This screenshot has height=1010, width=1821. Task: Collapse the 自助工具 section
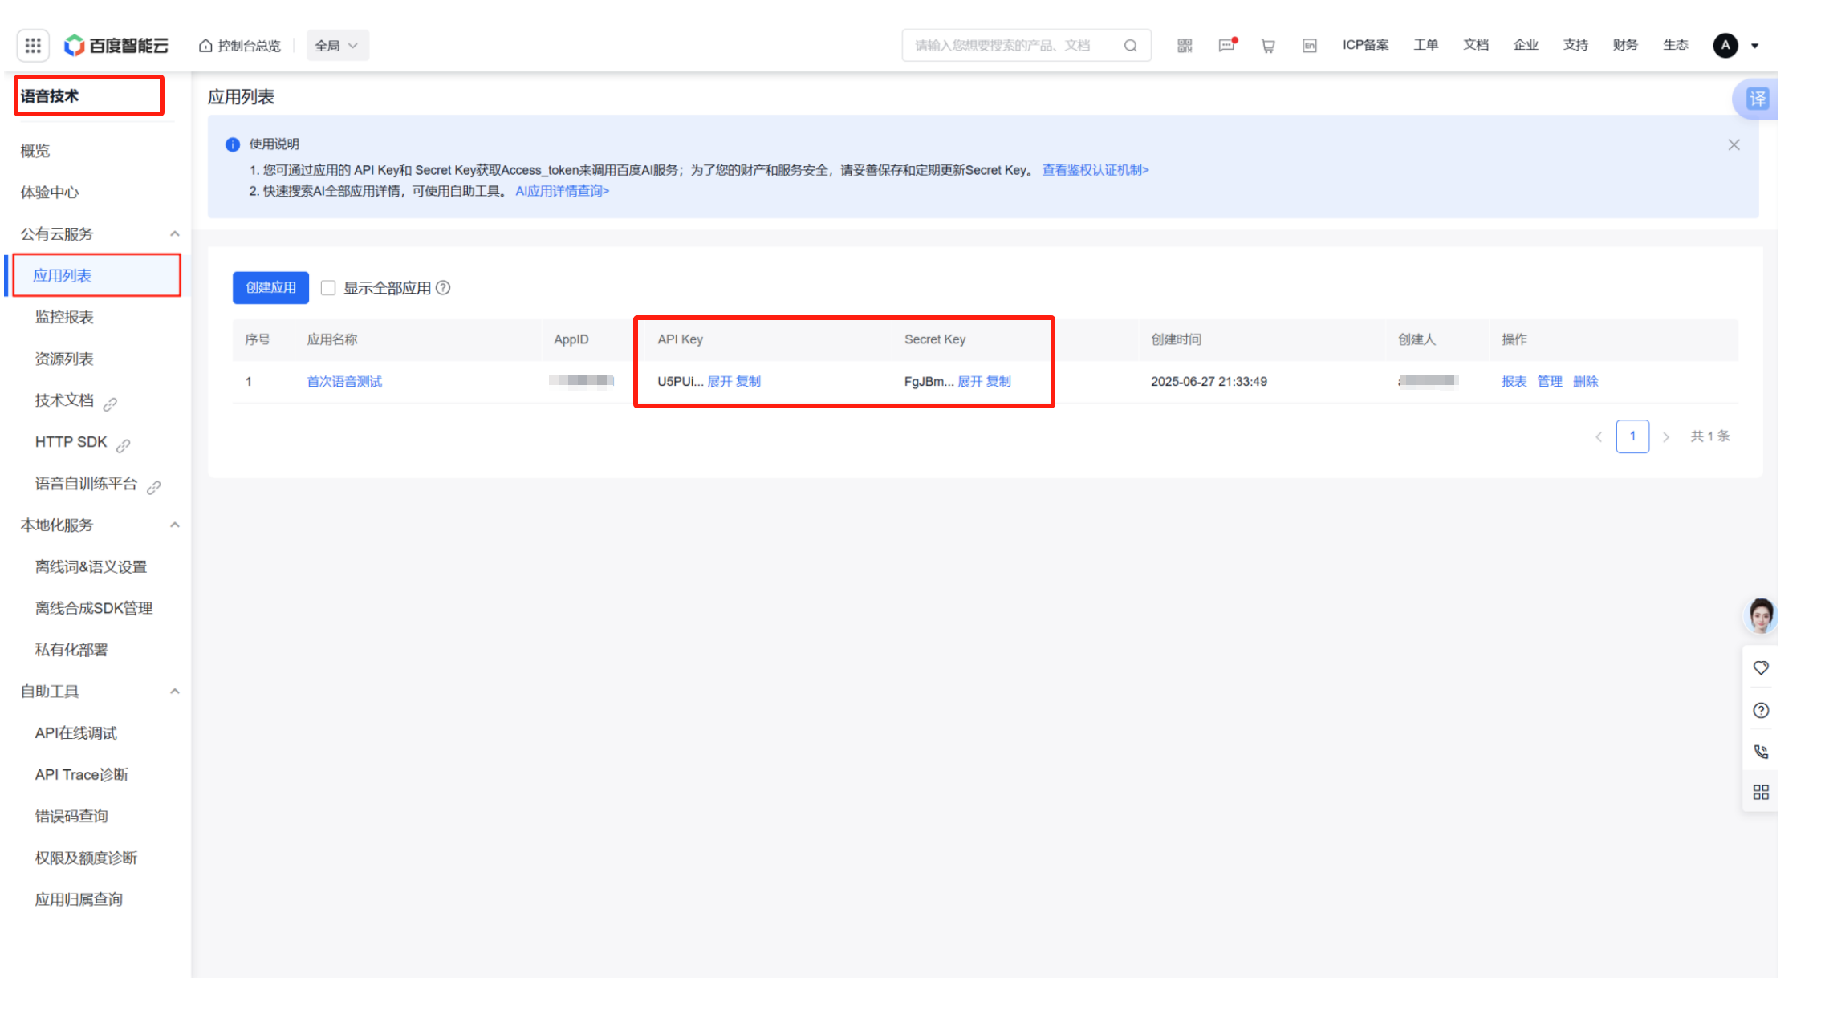174,692
